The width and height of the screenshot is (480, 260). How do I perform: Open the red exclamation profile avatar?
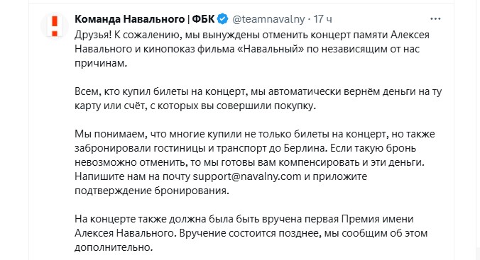(55, 26)
